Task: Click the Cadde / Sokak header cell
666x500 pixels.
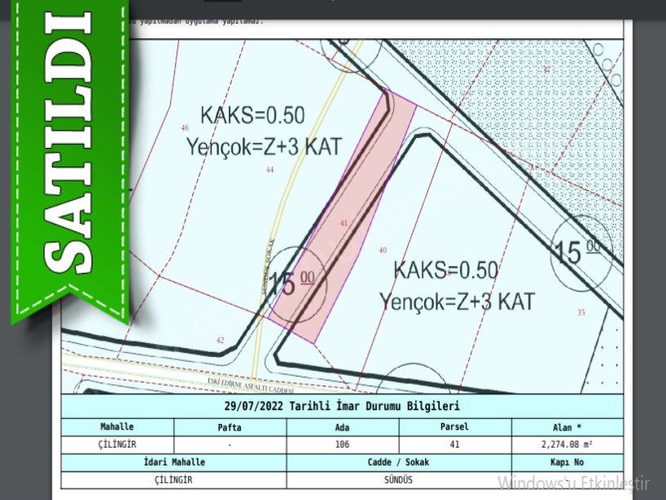Action: [399, 462]
